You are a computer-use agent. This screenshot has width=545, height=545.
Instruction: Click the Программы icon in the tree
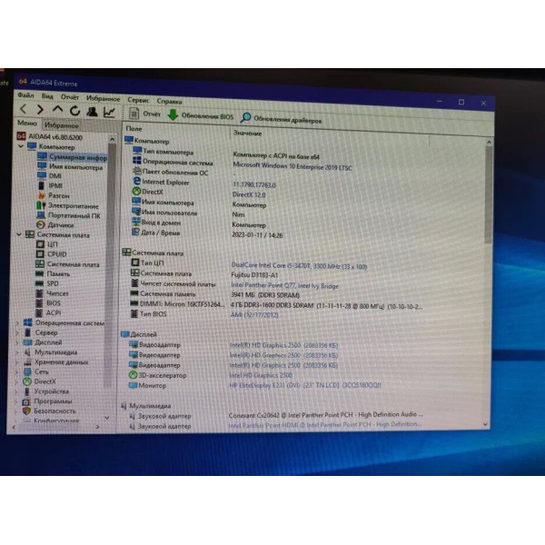click(x=26, y=401)
